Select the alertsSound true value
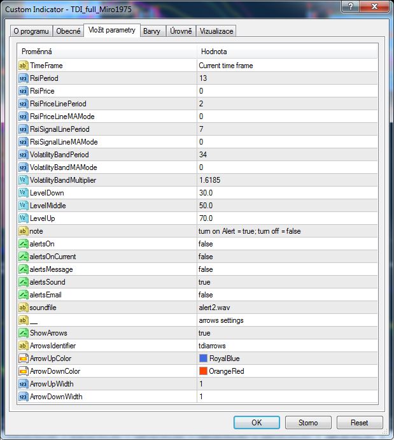The image size is (394, 440). pyautogui.click(x=204, y=282)
